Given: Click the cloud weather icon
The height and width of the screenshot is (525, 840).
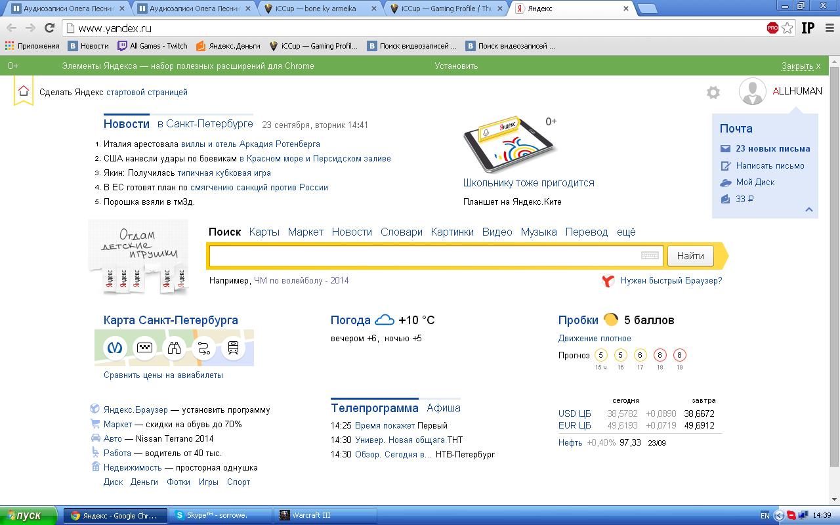Looking at the screenshot, I should (x=385, y=320).
